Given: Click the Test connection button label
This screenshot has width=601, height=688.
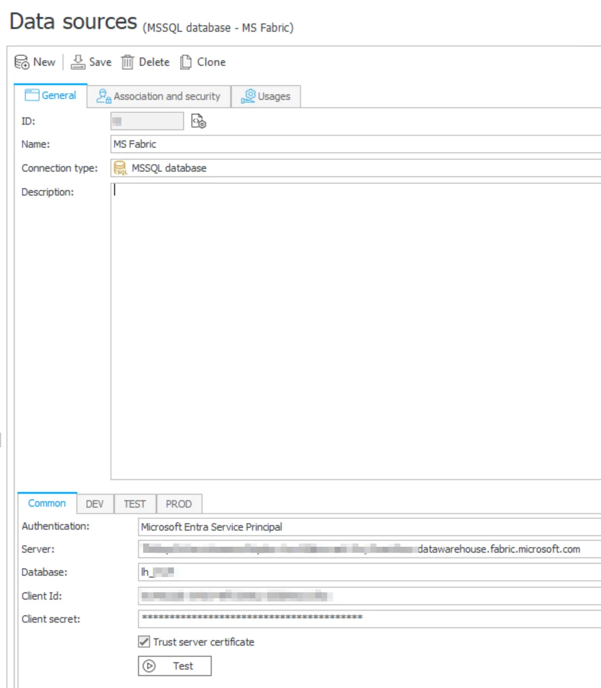Looking at the screenshot, I should click(x=183, y=666).
